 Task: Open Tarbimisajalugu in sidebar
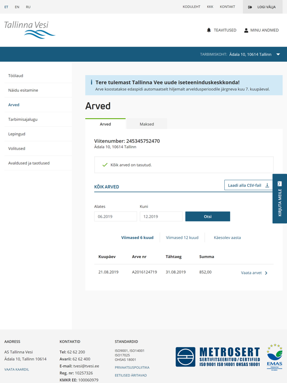[38, 119]
